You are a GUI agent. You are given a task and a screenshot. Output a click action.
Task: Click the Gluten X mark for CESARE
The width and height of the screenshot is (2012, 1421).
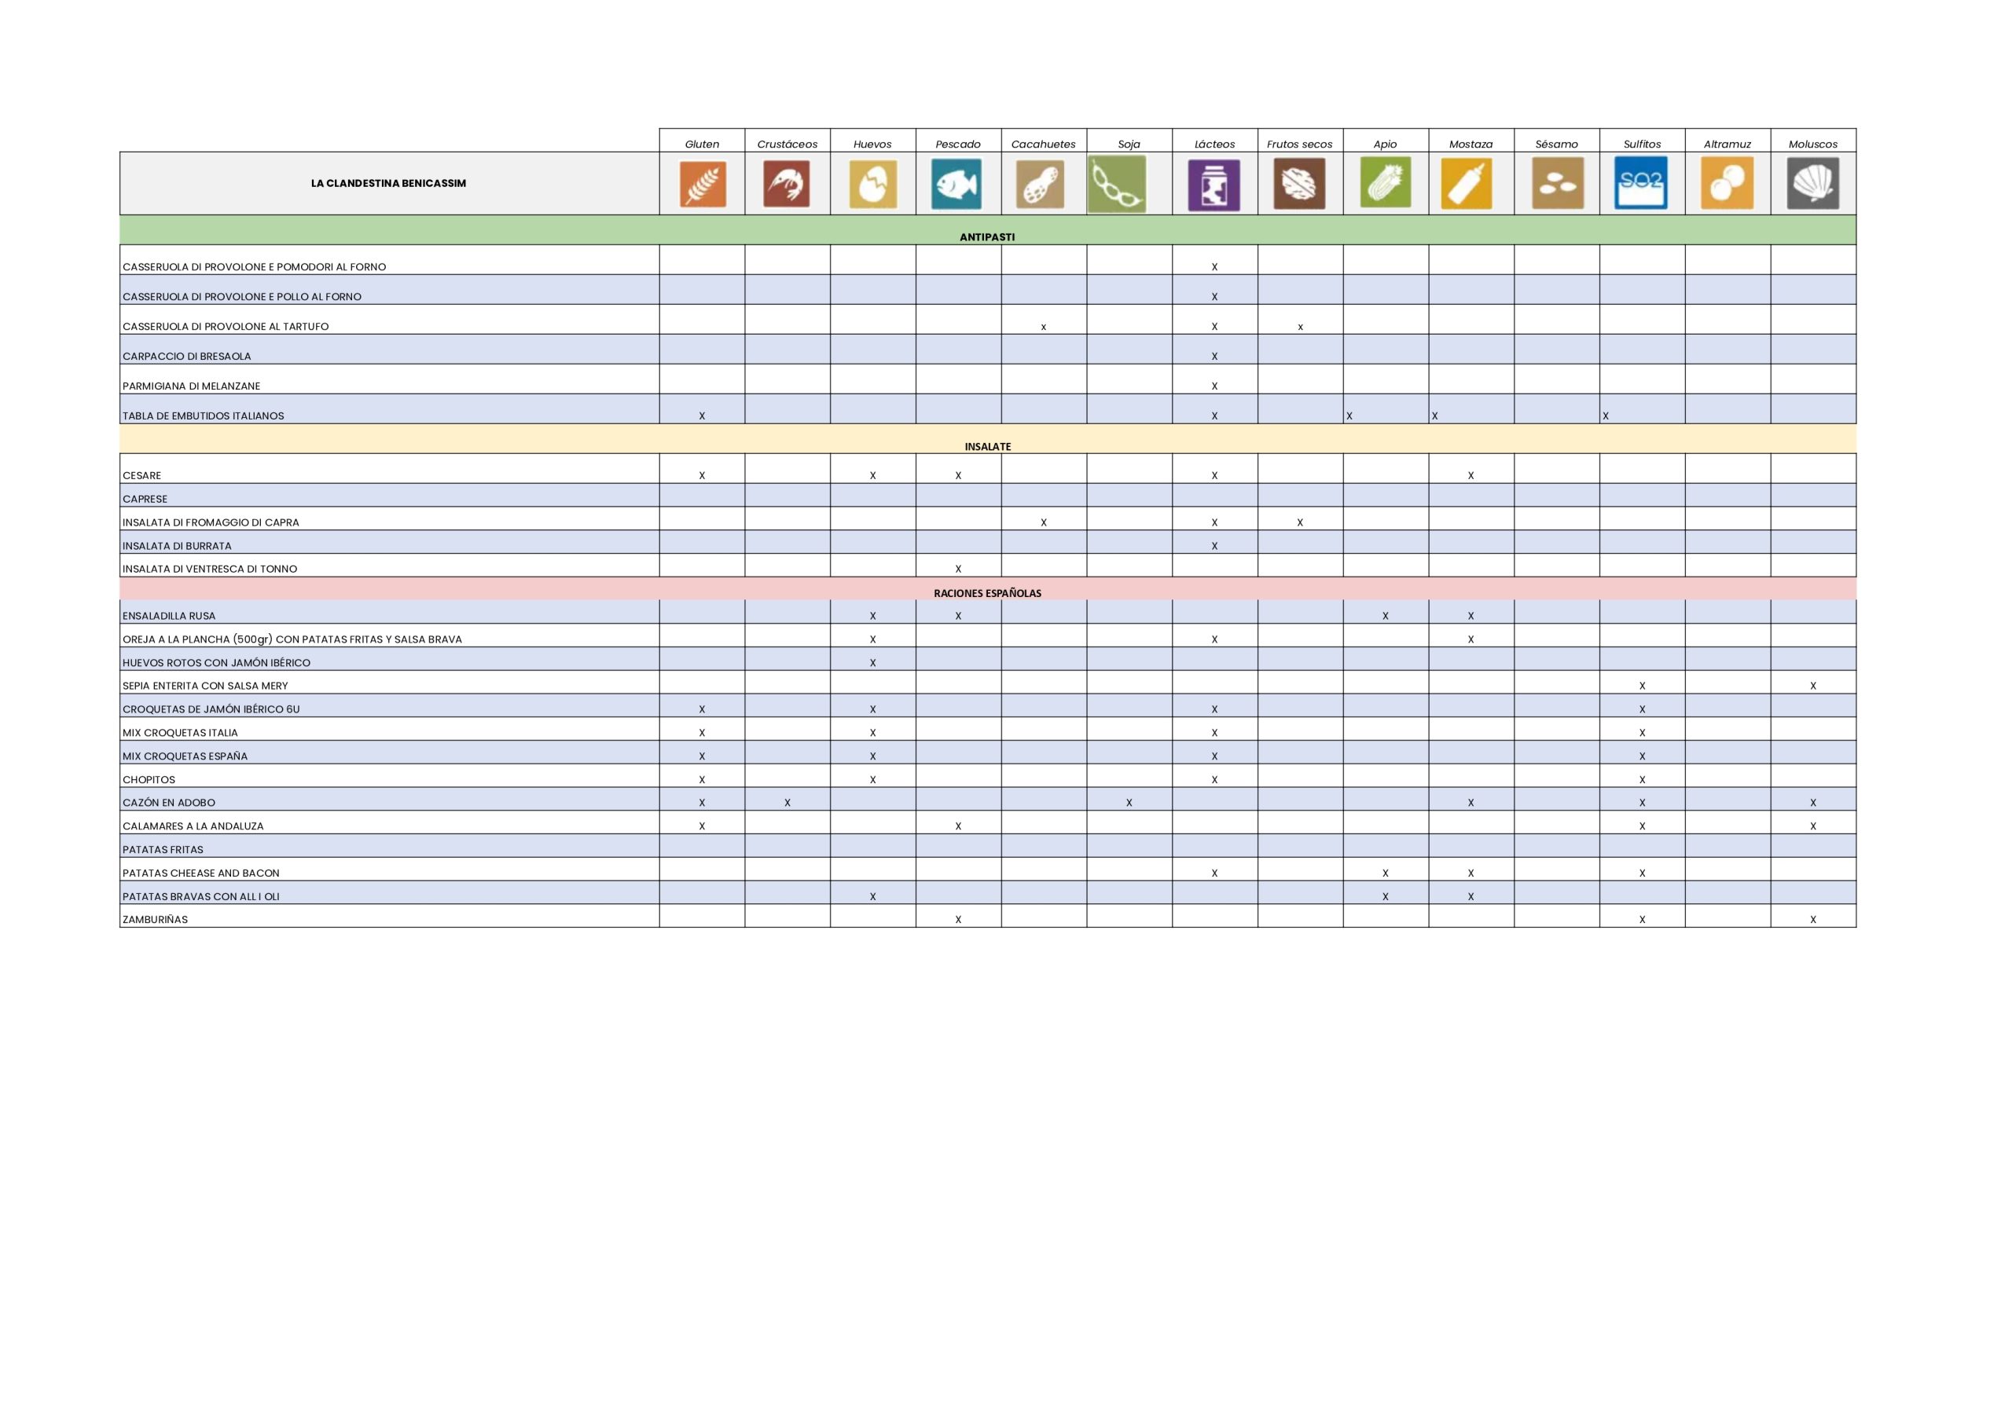[702, 476]
